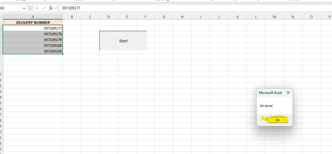Screen dimensions: 332x154
Task: Open the Name Box dropdown arrow
Action: (24, 8)
